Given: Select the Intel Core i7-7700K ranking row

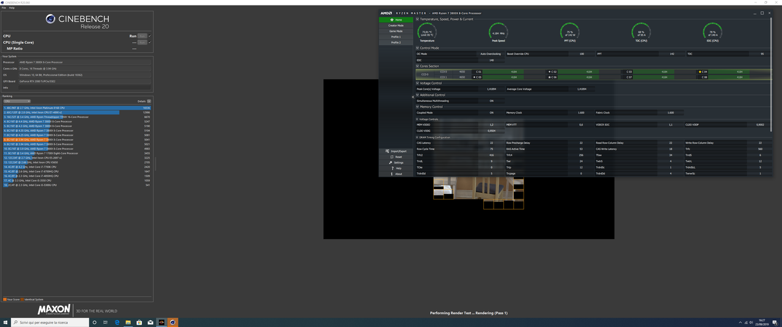Looking at the screenshot, I should (x=77, y=167).
